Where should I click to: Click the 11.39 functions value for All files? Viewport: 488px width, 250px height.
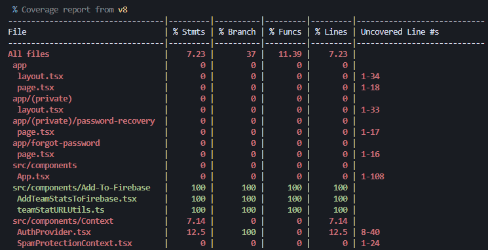pos(290,54)
